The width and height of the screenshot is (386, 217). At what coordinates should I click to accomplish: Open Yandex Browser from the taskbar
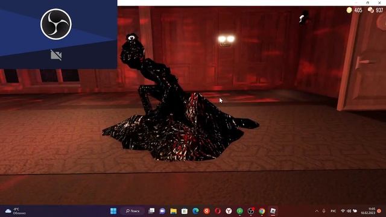pyautogui.click(x=229, y=211)
